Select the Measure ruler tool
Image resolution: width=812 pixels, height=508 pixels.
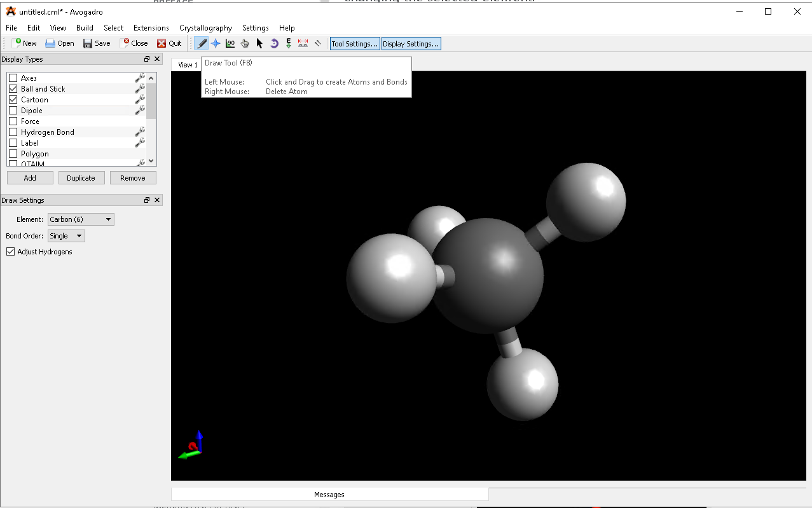click(303, 43)
